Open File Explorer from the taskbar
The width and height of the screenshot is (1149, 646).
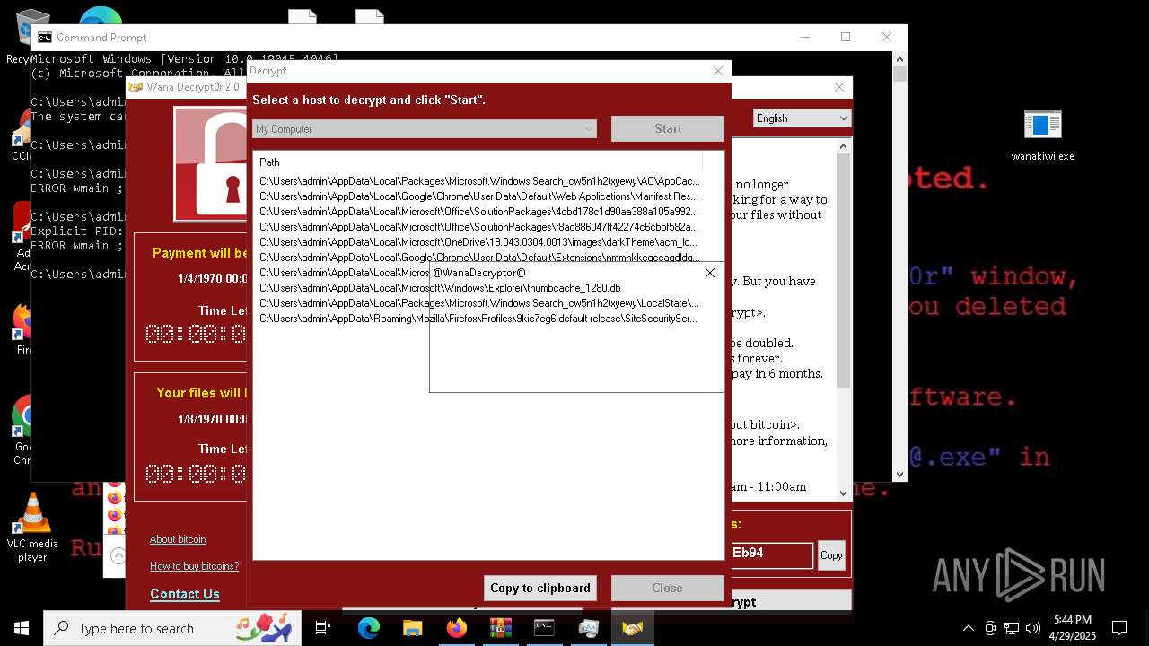click(413, 628)
